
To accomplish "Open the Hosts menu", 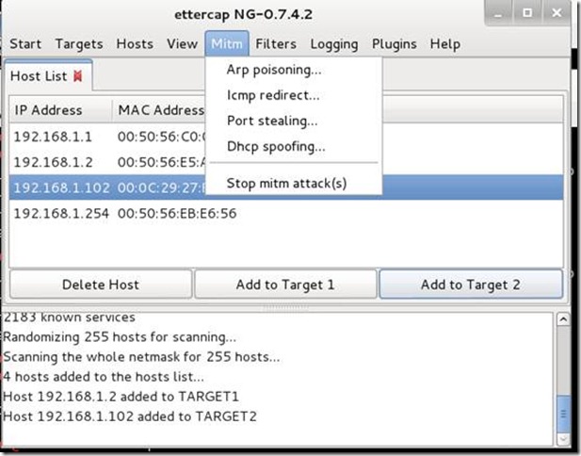I will (x=135, y=43).
